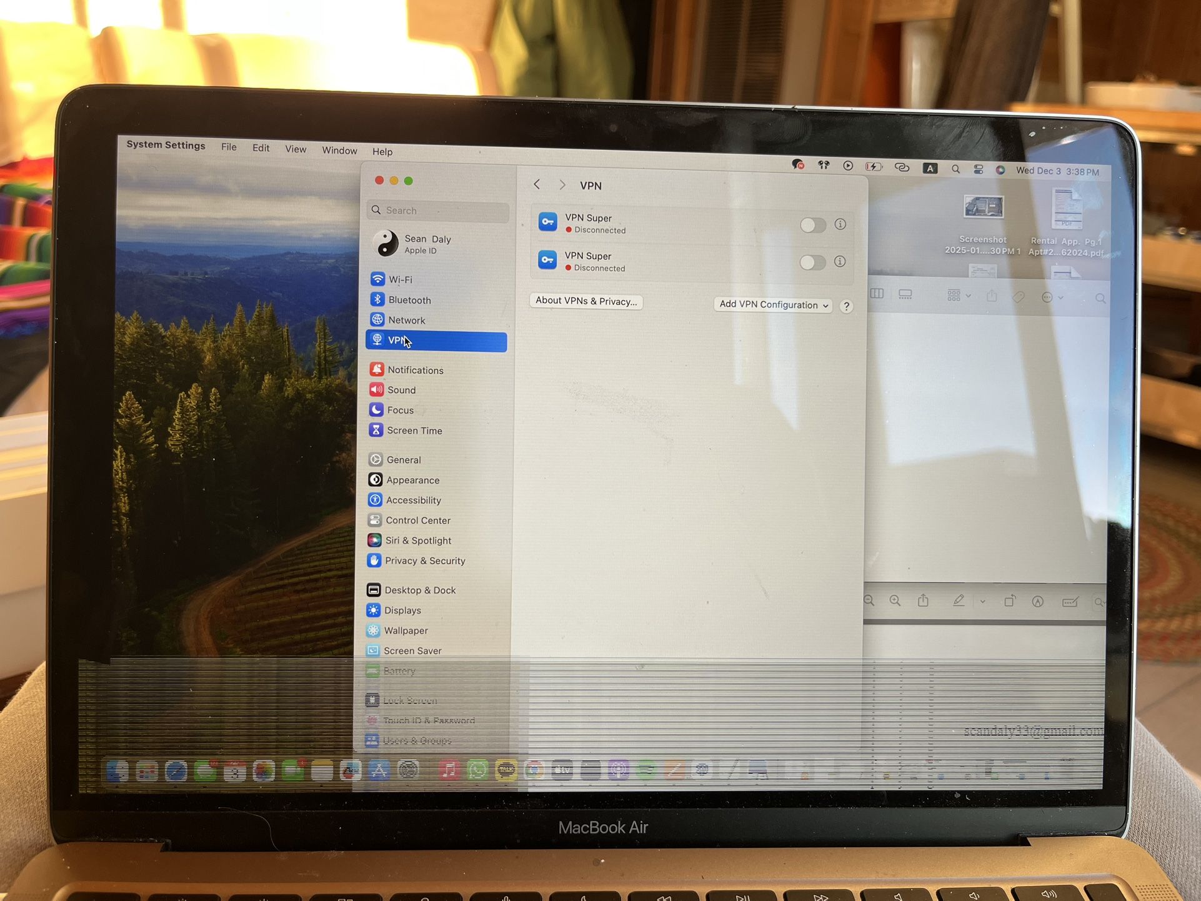This screenshot has width=1201, height=901.
Task: Click the Siri icon in the menu bar
Action: click(1002, 169)
